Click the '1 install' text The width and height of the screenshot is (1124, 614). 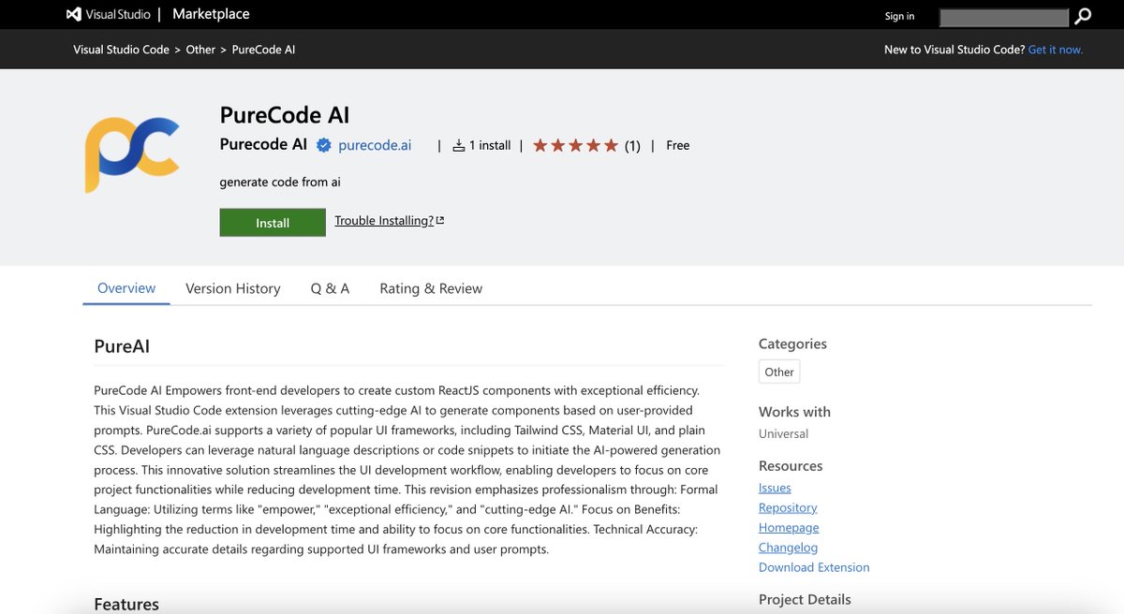coord(490,145)
